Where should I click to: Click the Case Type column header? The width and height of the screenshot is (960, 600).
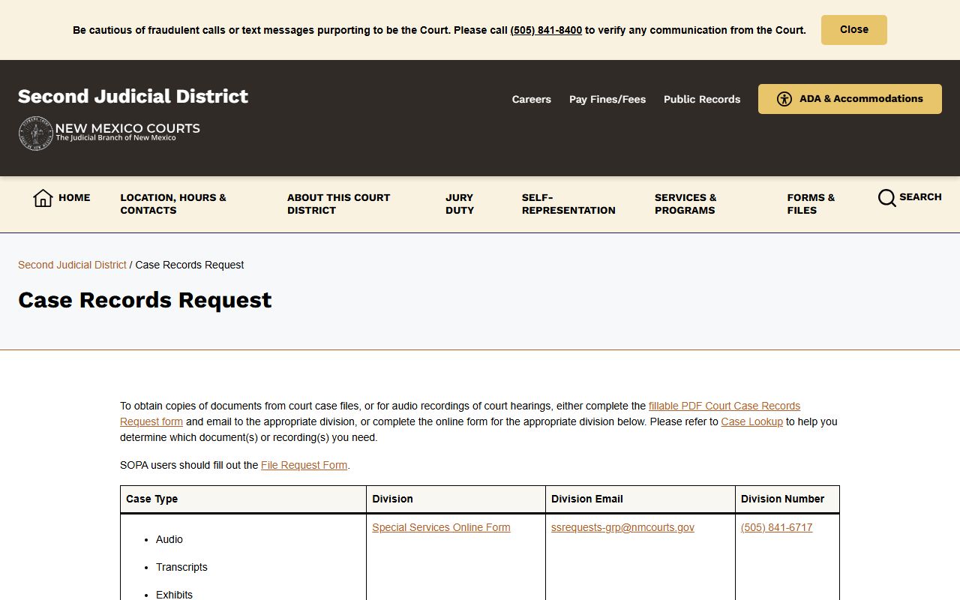click(x=244, y=499)
